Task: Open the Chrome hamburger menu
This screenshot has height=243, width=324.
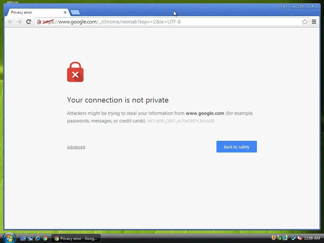Action: 314,22
